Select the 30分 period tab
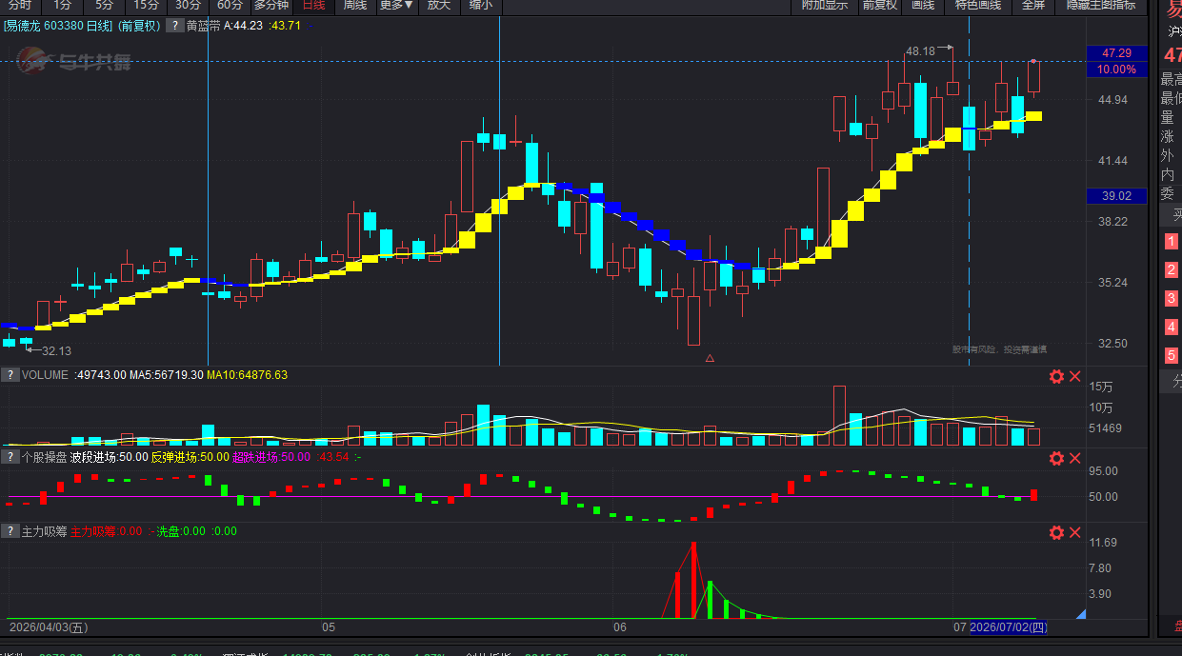1182x656 pixels. pyautogui.click(x=188, y=5)
